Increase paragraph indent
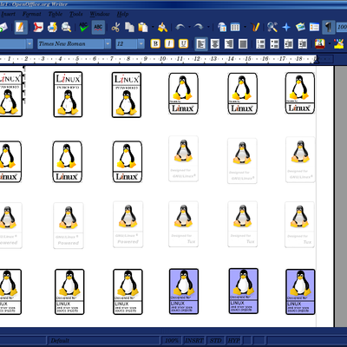This screenshot has width=347, height=347. coord(303,44)
